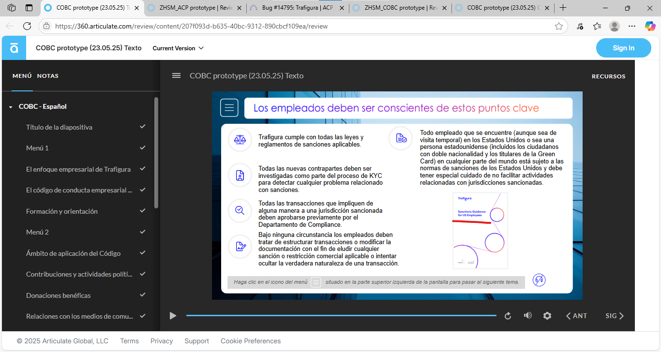Click the Articulate 360 logo icon

[x=14, y=48]
